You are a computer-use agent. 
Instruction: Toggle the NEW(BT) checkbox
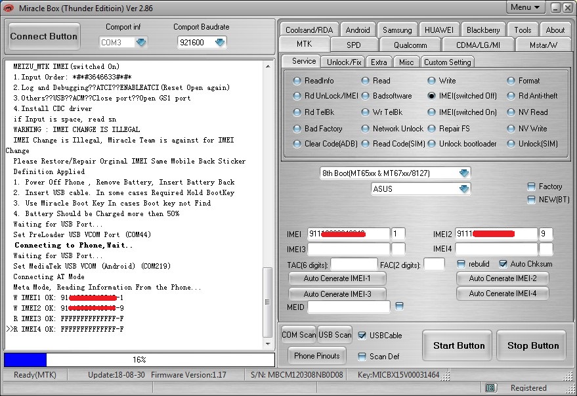pos(531,200)
